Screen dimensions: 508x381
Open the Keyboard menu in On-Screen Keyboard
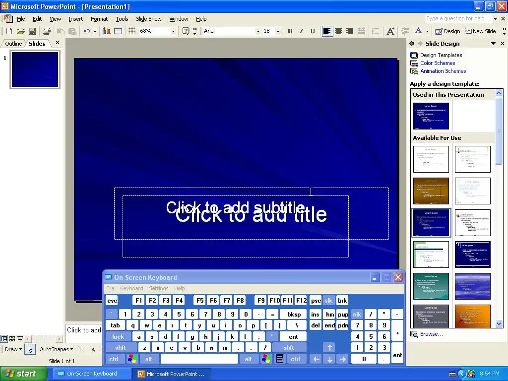point(131,288)
